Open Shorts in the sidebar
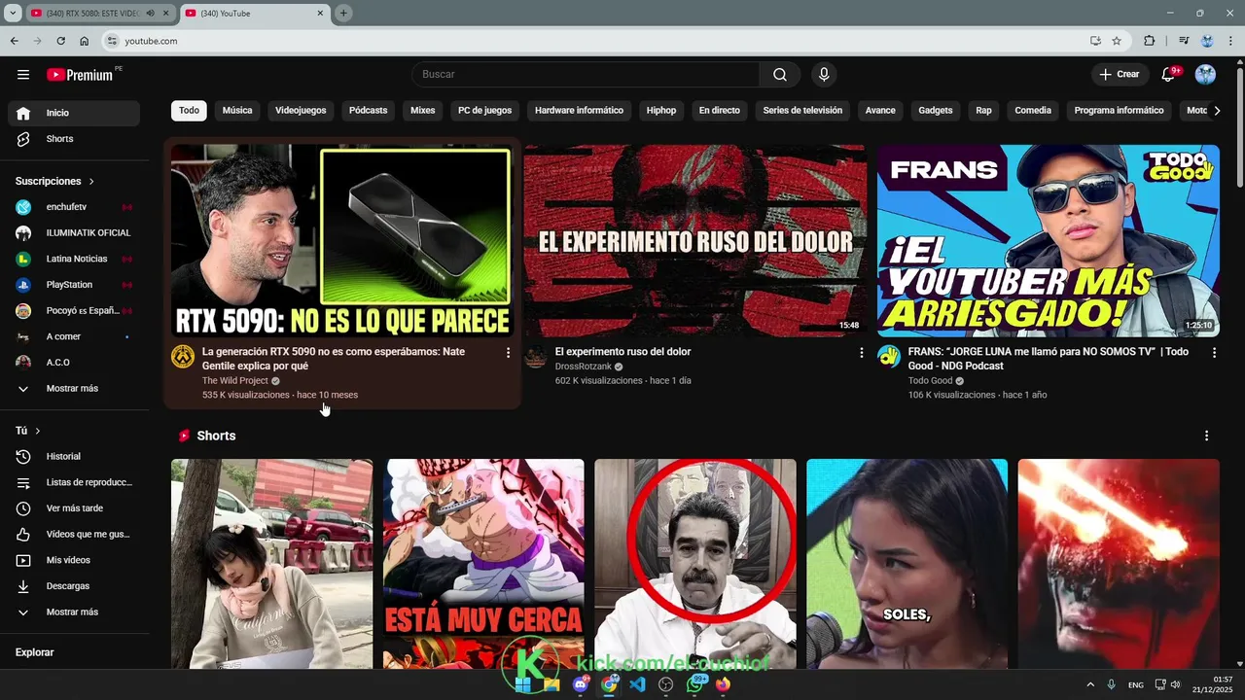 pos(74,139)
